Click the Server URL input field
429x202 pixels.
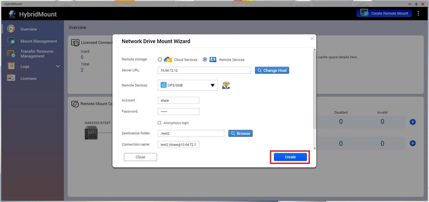click(204, 70)
